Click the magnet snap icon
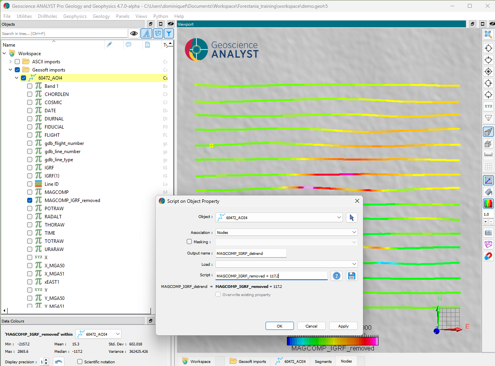 click(488, 256)
